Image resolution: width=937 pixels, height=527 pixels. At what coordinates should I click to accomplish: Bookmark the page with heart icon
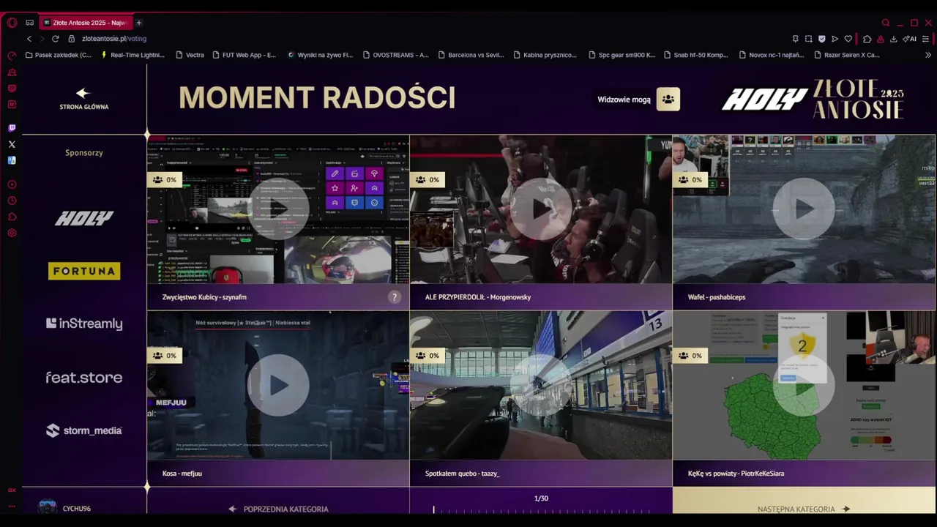point(848,39)
